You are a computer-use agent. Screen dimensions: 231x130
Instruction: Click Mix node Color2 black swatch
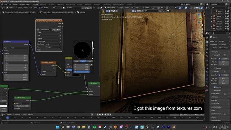click(x=76, y=75)
